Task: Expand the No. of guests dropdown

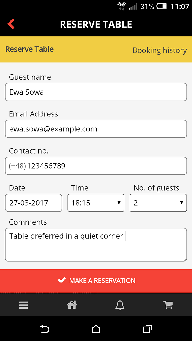Action: pos(158,203)
